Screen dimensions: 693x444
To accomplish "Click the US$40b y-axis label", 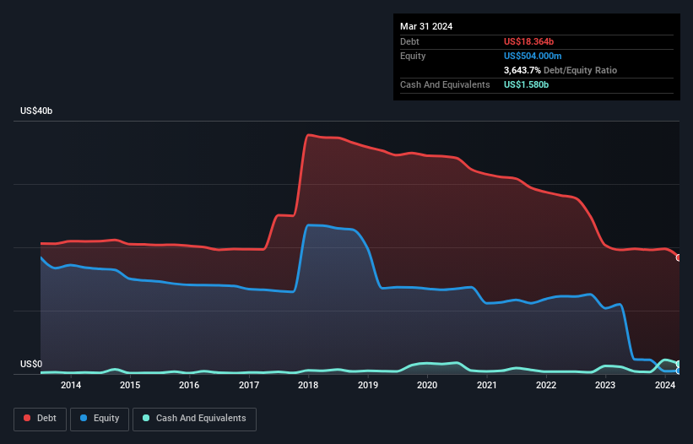I will pyautogui.click(x=36, y=111).
